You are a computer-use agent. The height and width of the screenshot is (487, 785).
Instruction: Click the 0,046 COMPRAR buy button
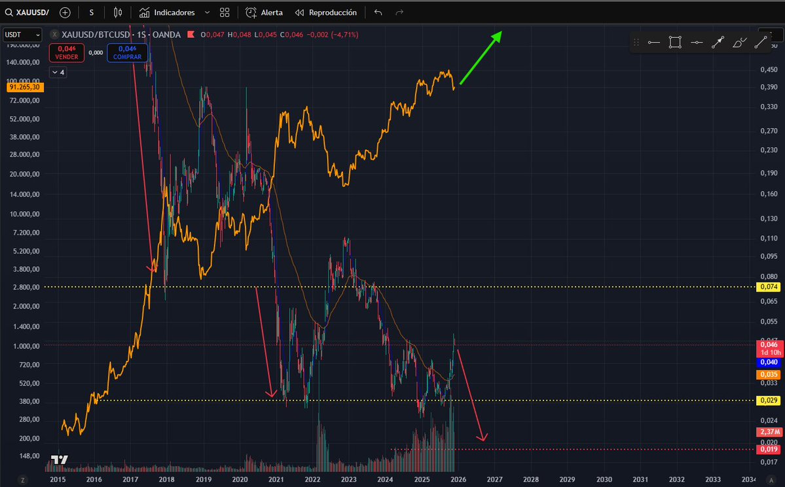127,52
